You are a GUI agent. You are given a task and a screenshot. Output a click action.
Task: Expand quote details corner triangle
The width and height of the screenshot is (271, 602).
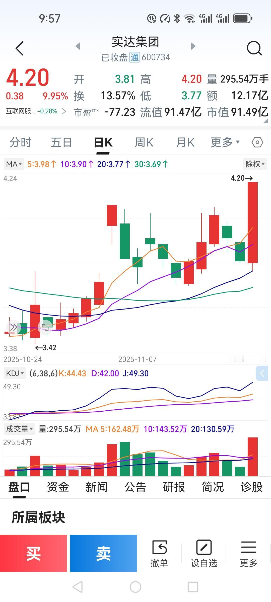click(x=266, y=121)
